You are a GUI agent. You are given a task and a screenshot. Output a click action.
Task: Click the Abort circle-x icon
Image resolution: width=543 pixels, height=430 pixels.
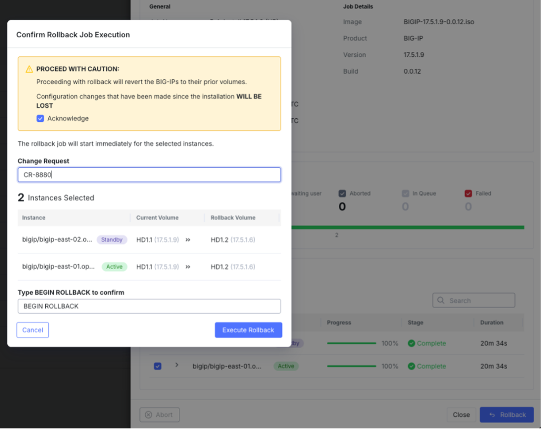click(149, 416)
